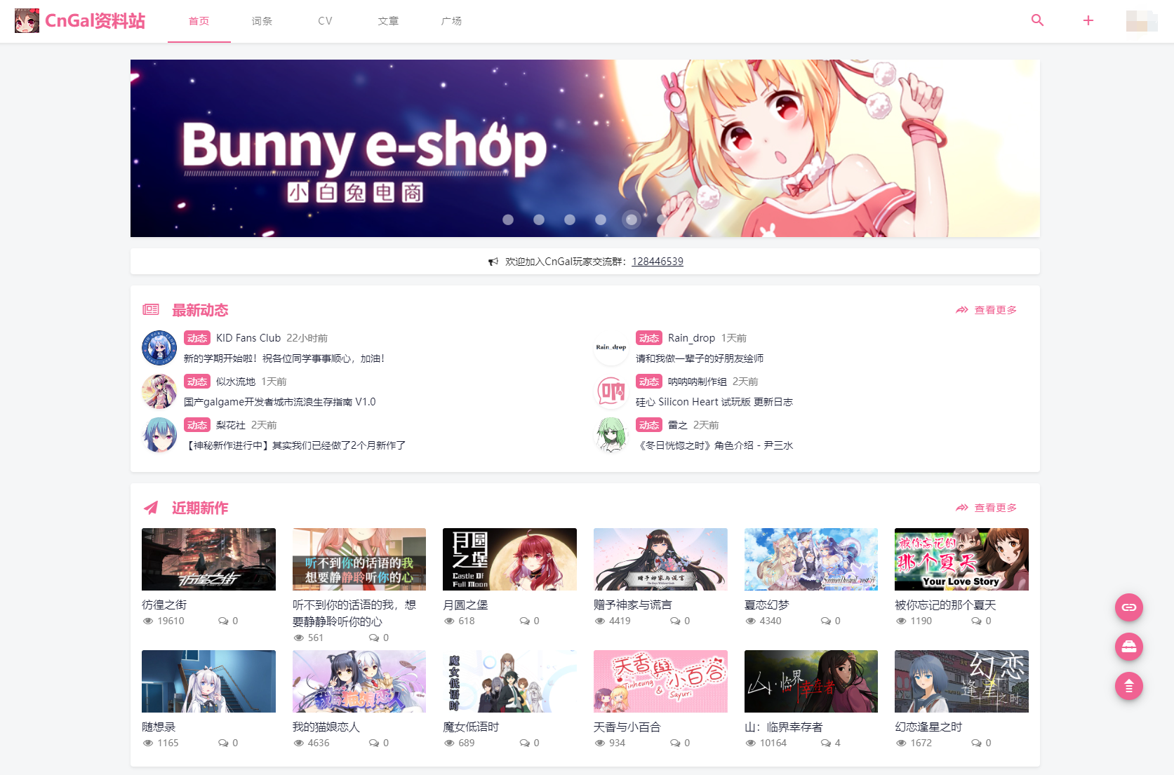Open 赠予神家与谎言 game thumbnail
The height and width of the screenshot is (775, 1174).
point(660,559)
